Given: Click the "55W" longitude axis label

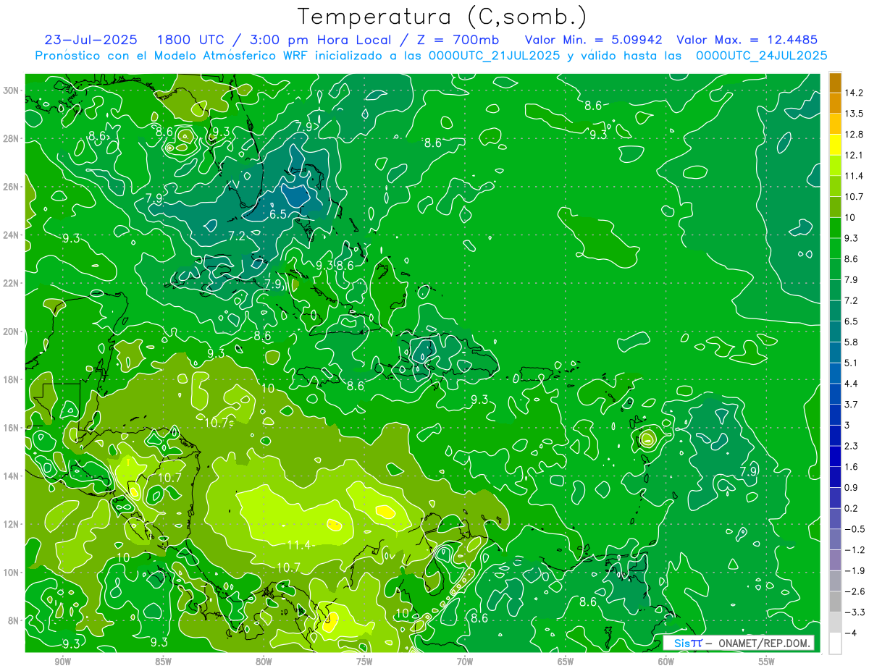Looking at the screenshot, I should click(767, 662).
